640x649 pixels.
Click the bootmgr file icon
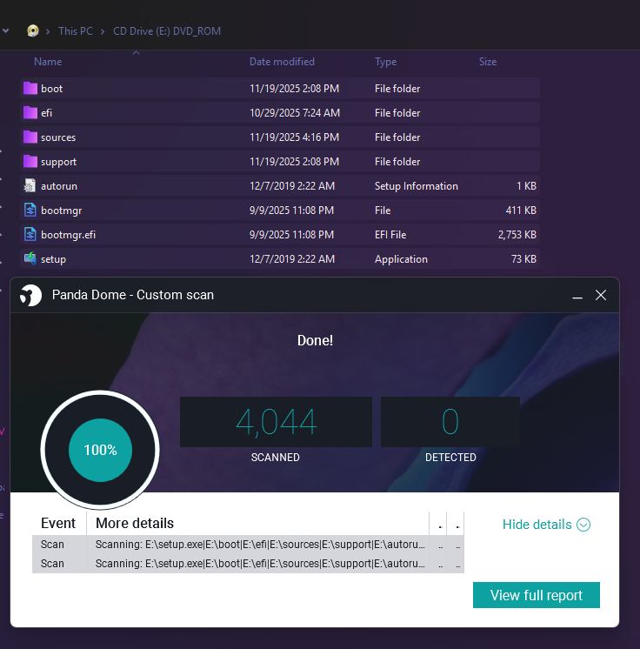point(30,211)
